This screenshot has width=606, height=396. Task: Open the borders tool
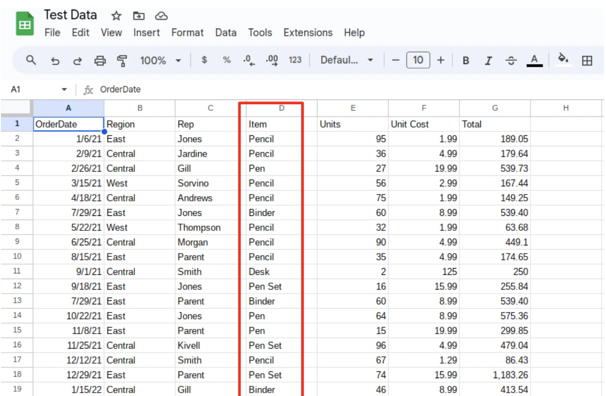pos(587,61)
